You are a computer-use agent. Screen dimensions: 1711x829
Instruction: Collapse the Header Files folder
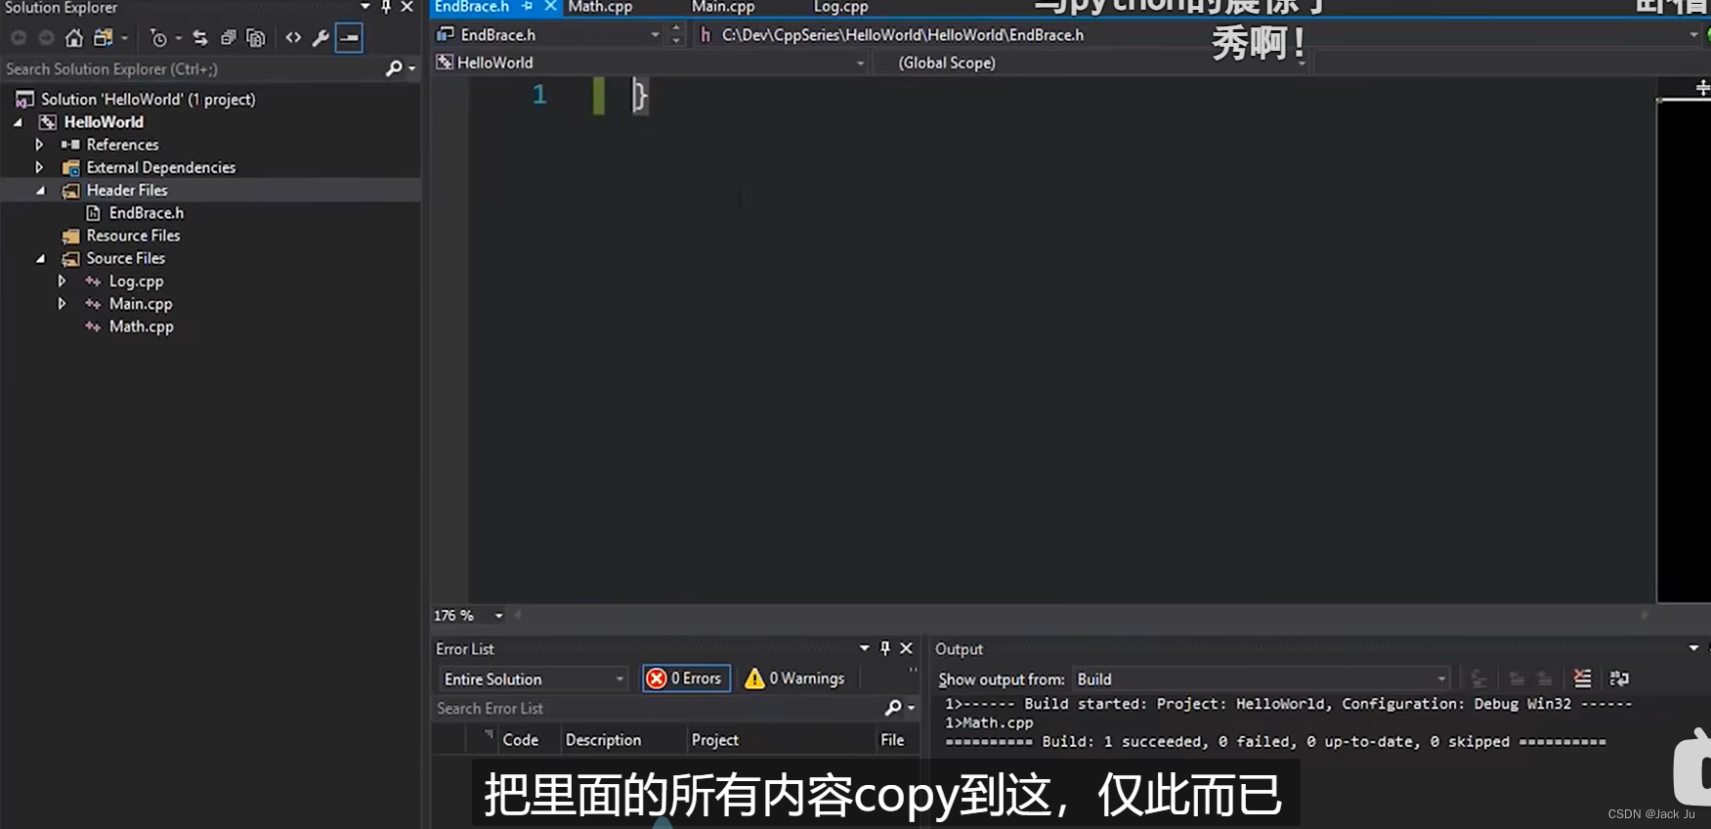pos(40,191)
